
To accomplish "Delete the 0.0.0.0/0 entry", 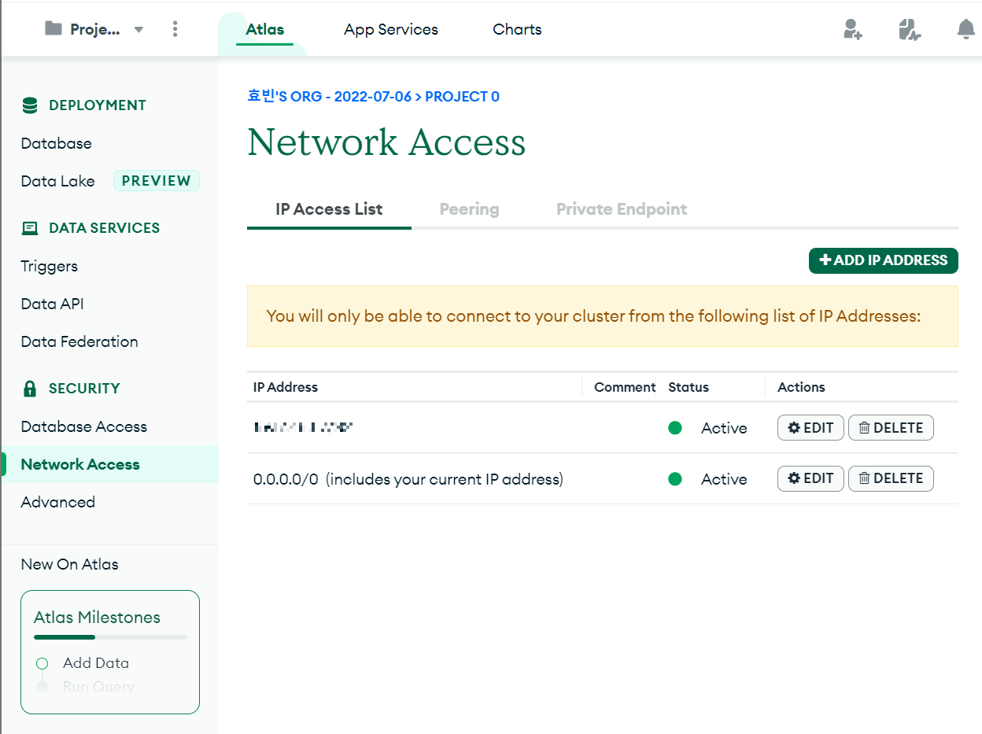I will 891,478.
